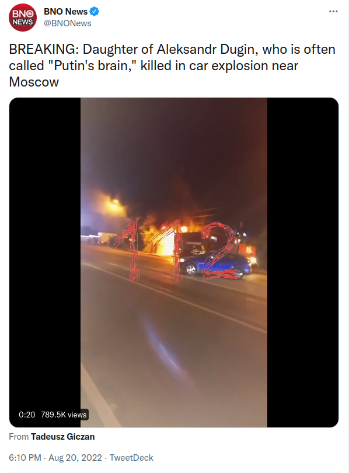Viewport: 349px width, 473px height.
Task: Open Tadeusz Giczan's profile link
Action: [x=62, y=437]
